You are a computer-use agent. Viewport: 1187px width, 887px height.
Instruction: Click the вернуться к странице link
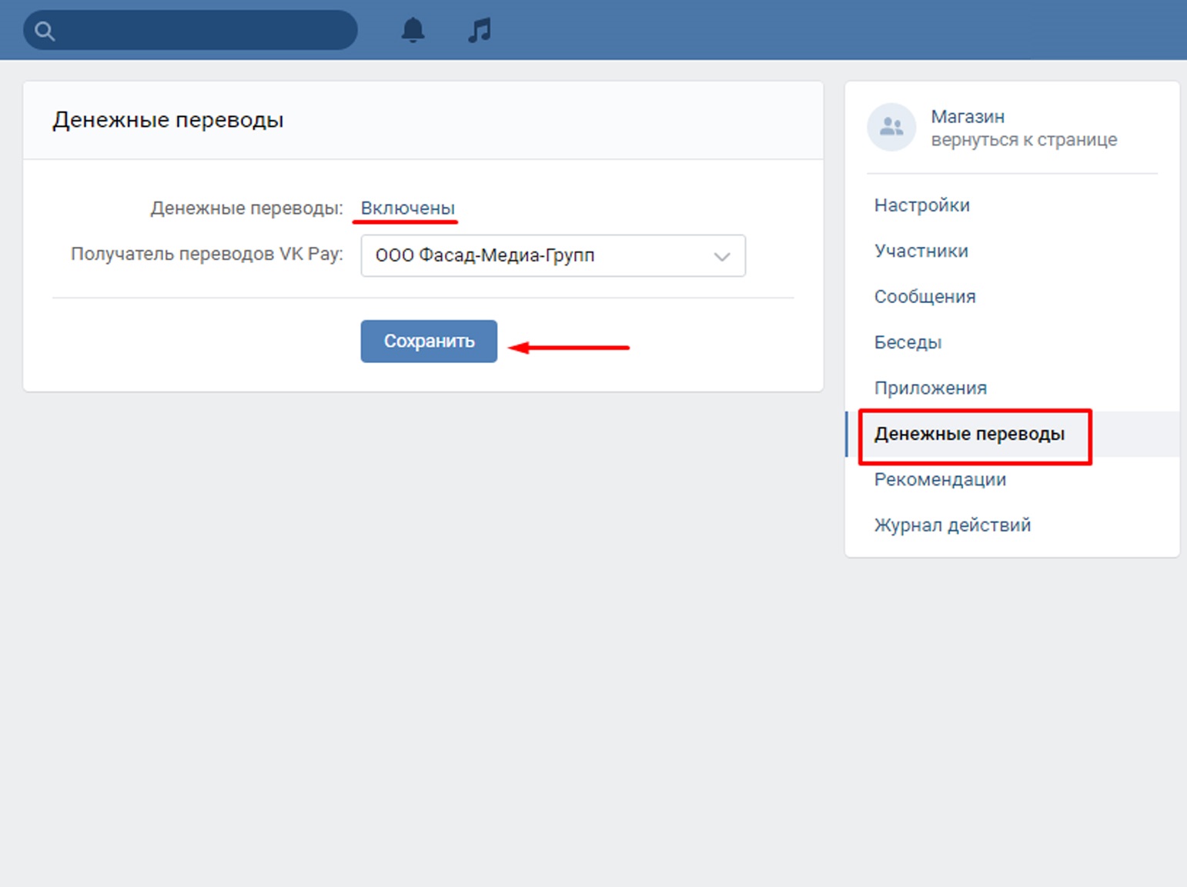point(1023,140)
